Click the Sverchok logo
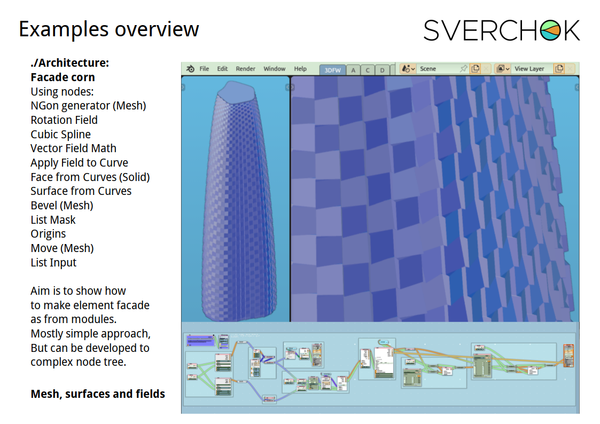Viewport: 600px width, 424px height. [x=501, y=30]
